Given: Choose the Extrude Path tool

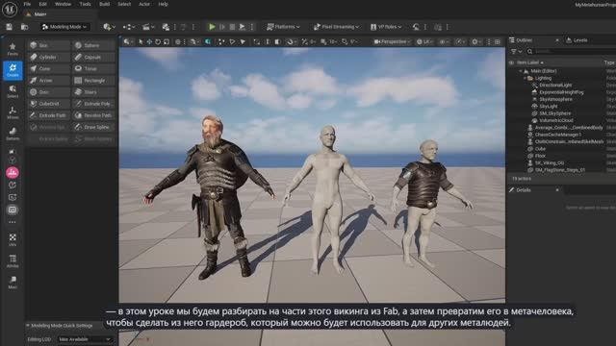Looking at the screenshot, I should pyautogui.click(x=48, y=115).
